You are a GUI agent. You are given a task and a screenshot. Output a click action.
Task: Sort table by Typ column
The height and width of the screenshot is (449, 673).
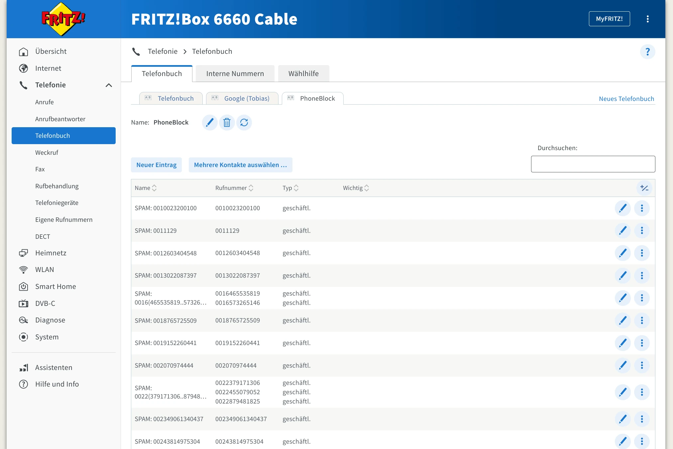(290, 188)
